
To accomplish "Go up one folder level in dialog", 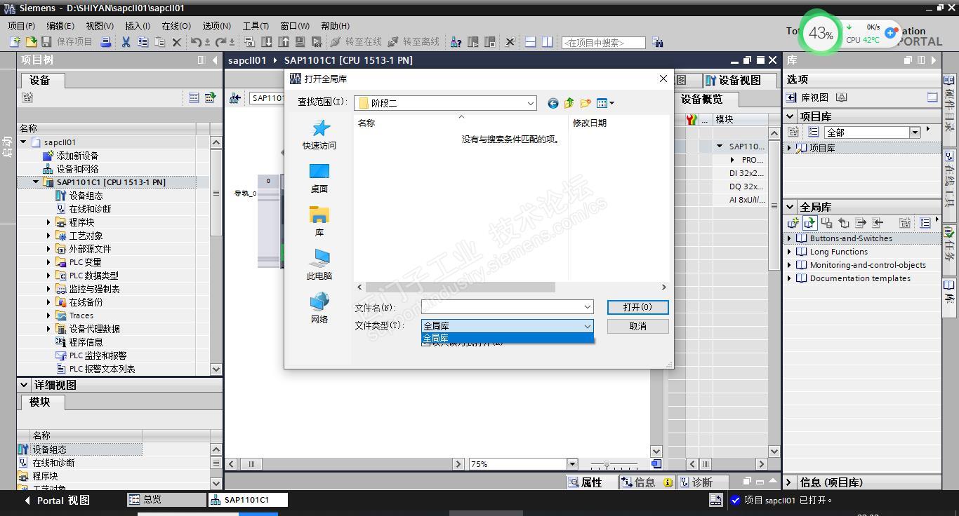I will click(x=569, y=103).
